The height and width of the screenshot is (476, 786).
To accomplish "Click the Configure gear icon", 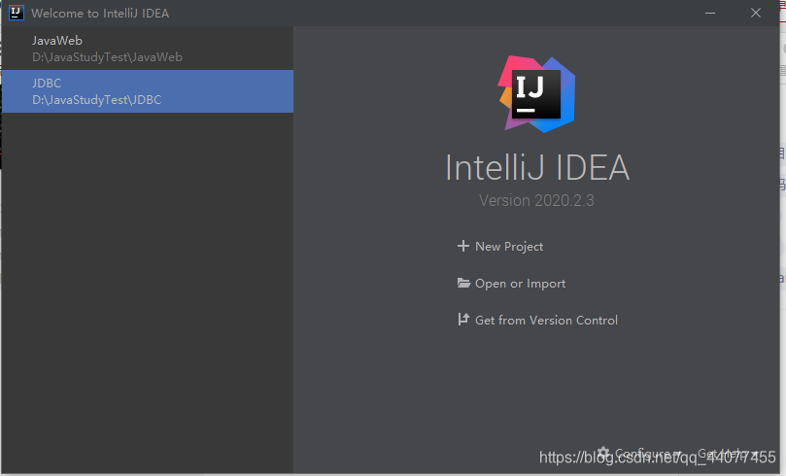I will [604, 454].
